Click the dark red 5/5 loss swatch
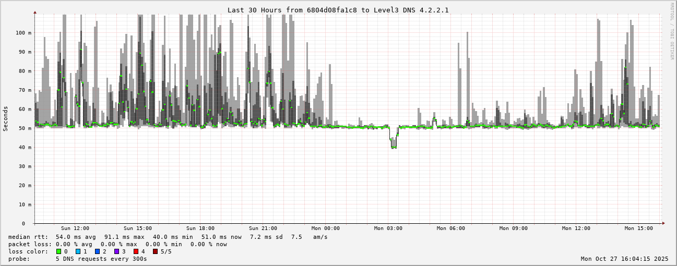 coord(155,251)
